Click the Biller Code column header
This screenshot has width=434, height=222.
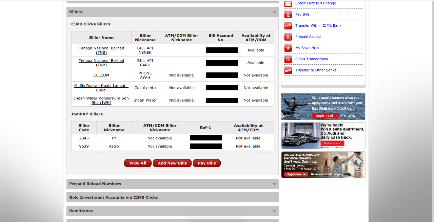[x=84, y=128]
